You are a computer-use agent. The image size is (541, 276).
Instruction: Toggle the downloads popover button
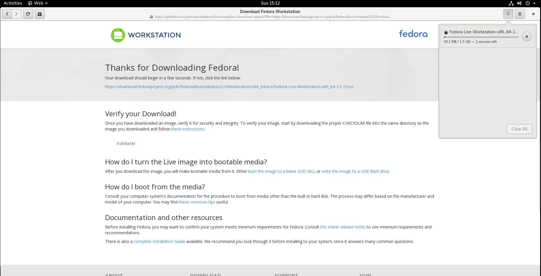508,14
